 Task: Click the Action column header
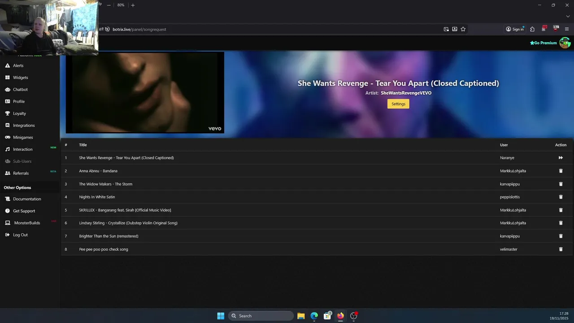561,145
